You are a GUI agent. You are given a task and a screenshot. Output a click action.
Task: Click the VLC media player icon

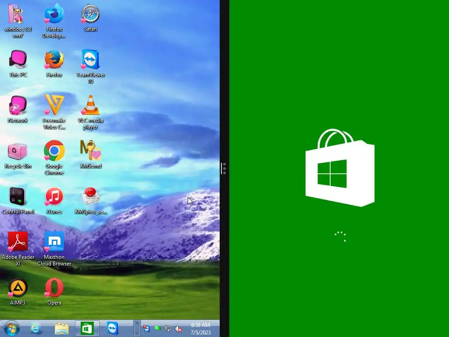(90, 112)
